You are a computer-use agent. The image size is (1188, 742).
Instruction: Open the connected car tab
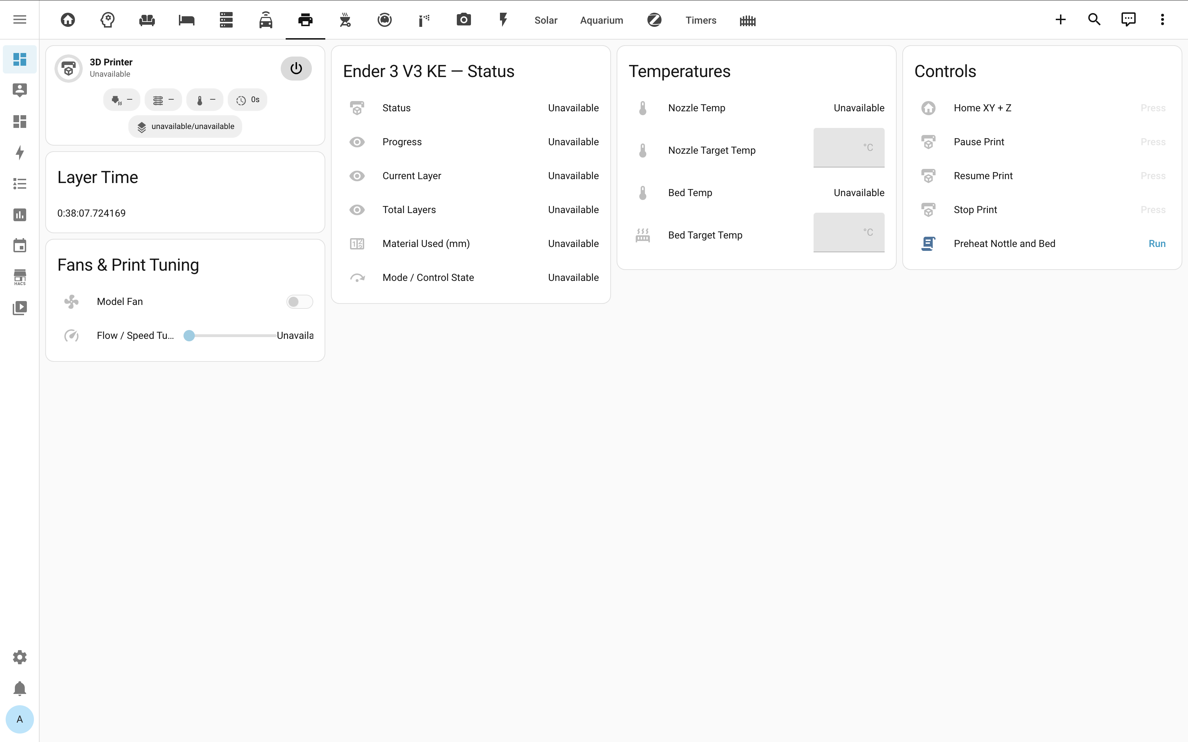[x=266, y=20]
